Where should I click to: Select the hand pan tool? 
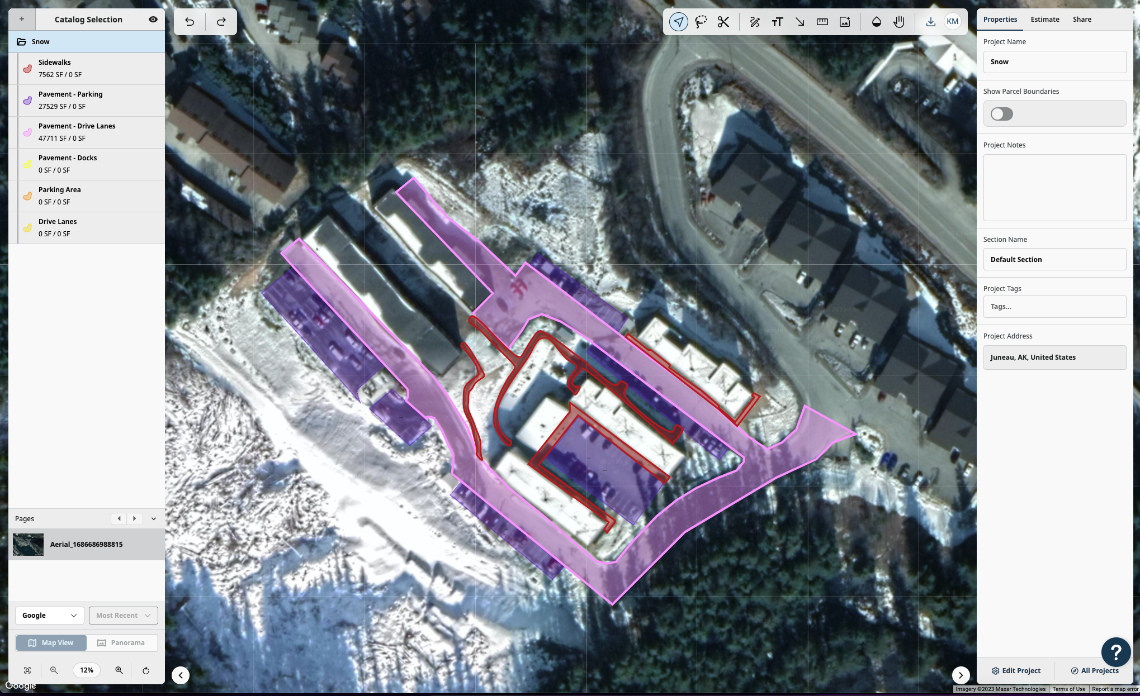click(x=898, y=22)
